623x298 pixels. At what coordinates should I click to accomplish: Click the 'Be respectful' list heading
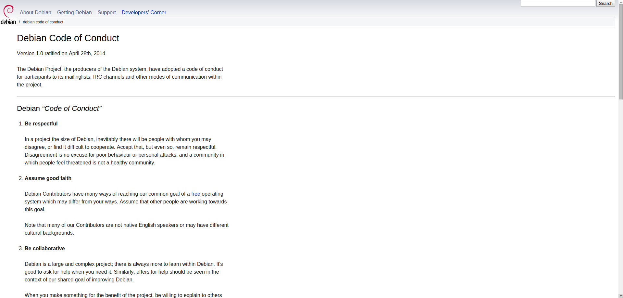tap(41, 123)
